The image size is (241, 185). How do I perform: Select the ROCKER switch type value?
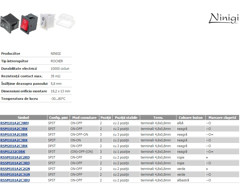pyautogui.click(x=57, y=61)
